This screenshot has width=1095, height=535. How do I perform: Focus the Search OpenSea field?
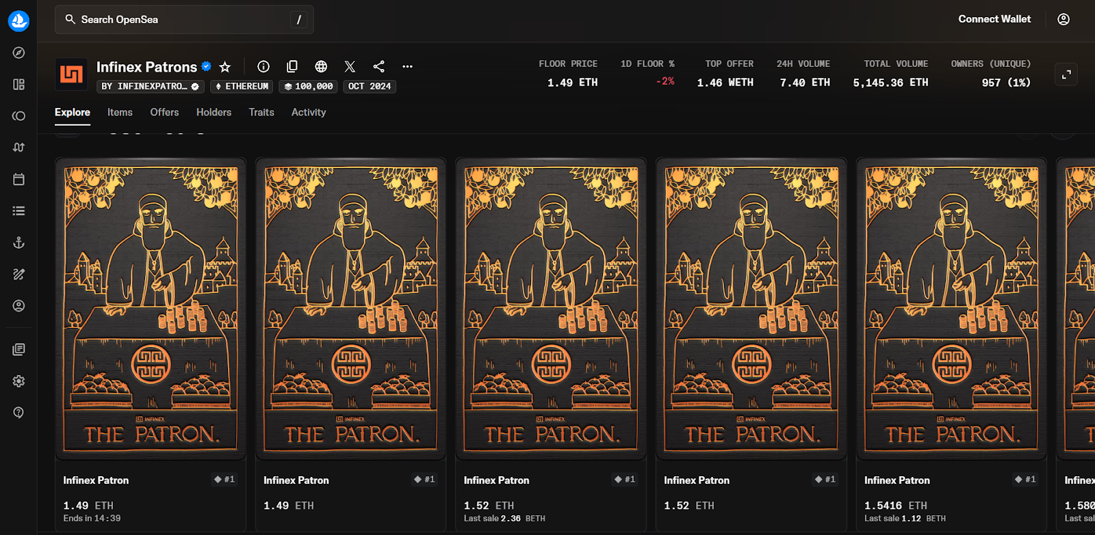click(x=184, y=20)
